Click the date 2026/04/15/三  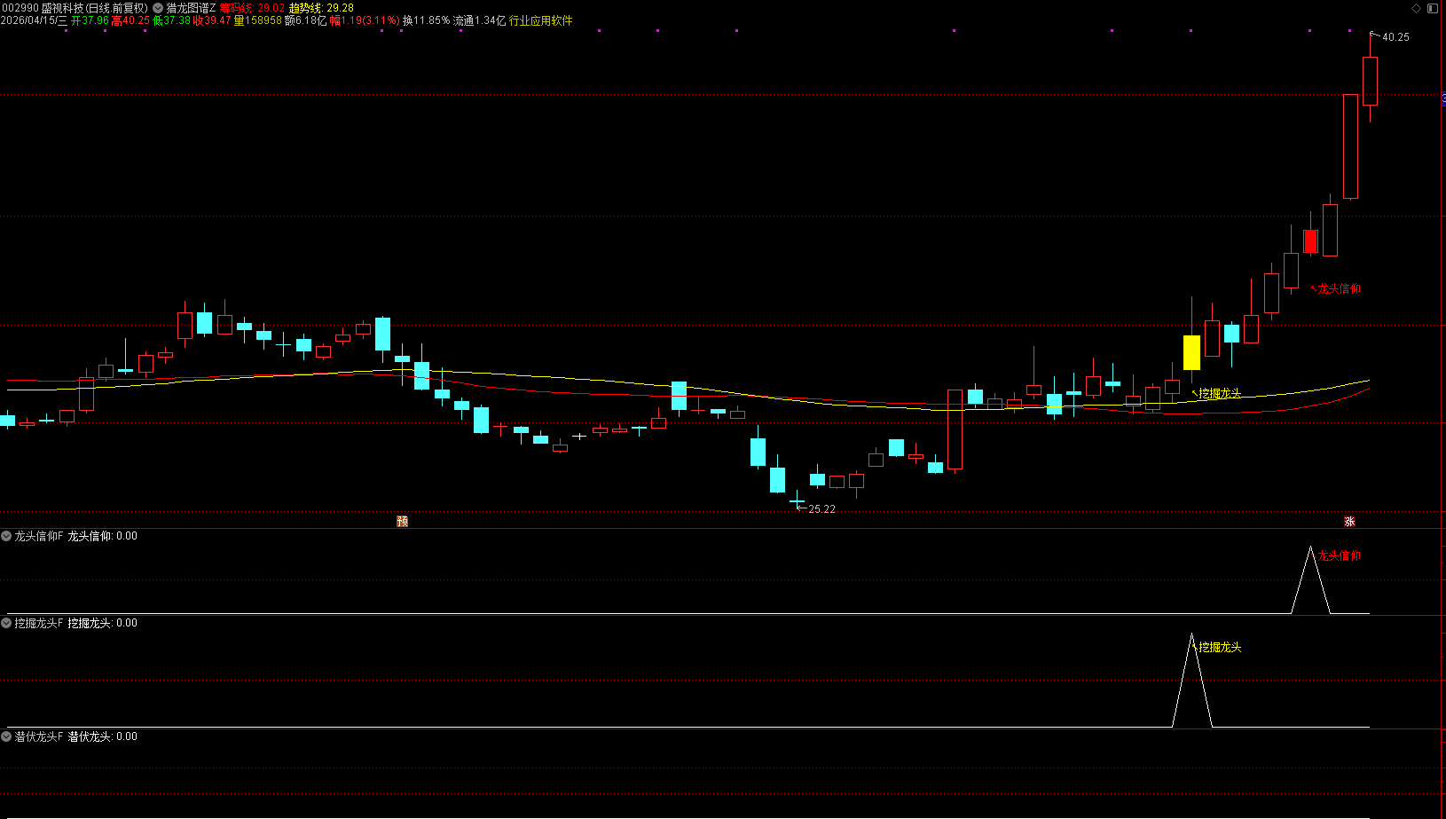pyautogui.click(x=34, y=20)
